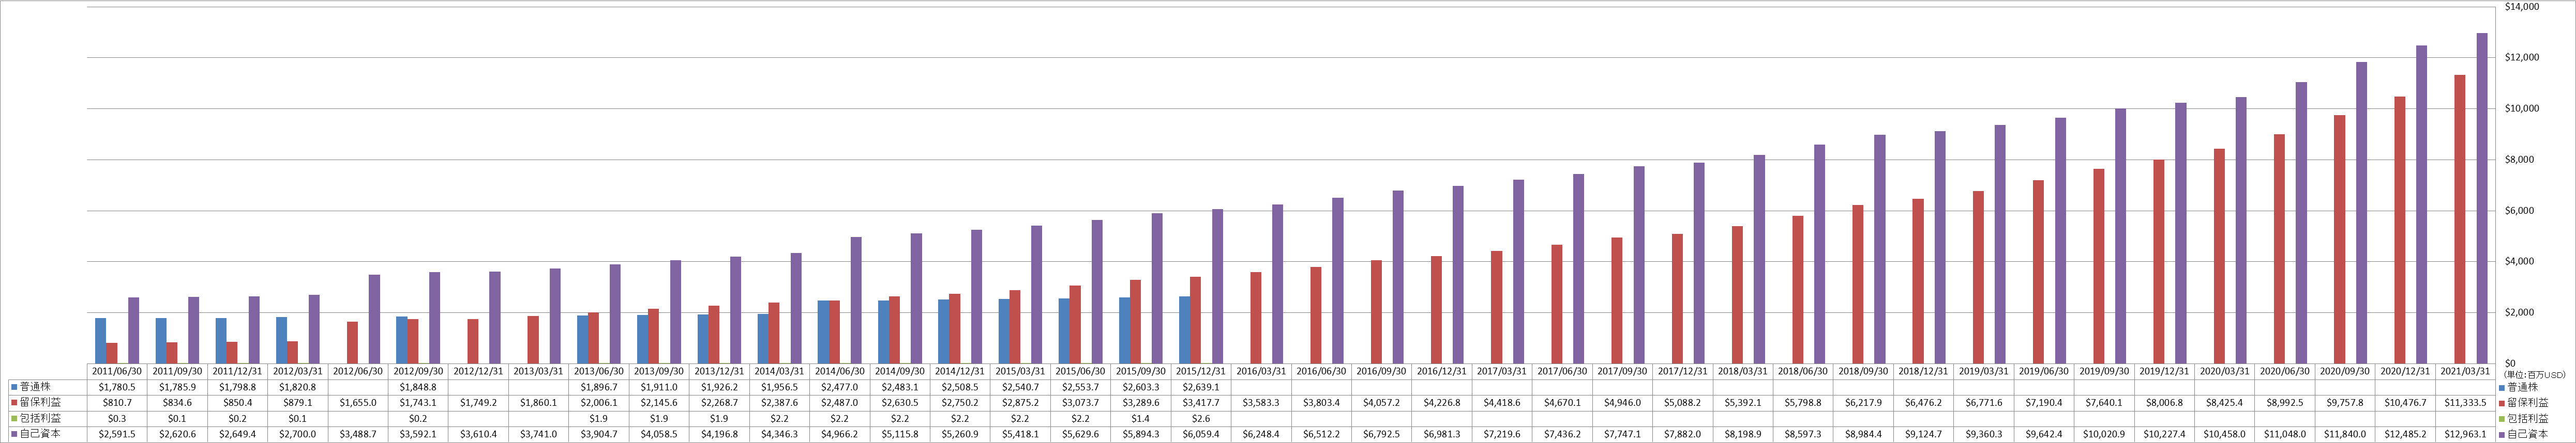Click the $12,963.1 equity cell
Screen dimensions: 2576x443
click(2465, 434)
